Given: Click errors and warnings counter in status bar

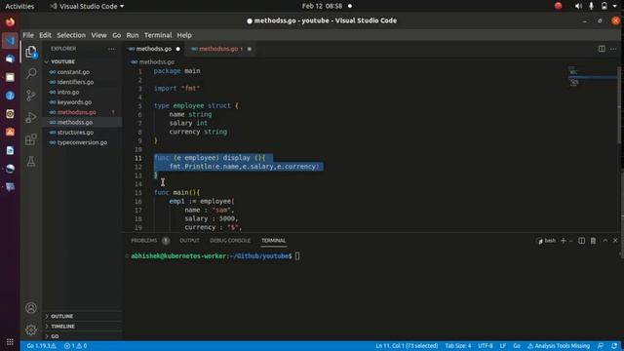Looking at the screenshot, I should click(x=76, y=346).
